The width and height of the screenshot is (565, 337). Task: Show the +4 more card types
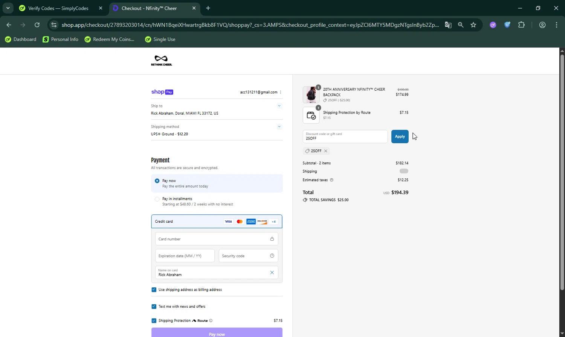[x=273, y=222]
